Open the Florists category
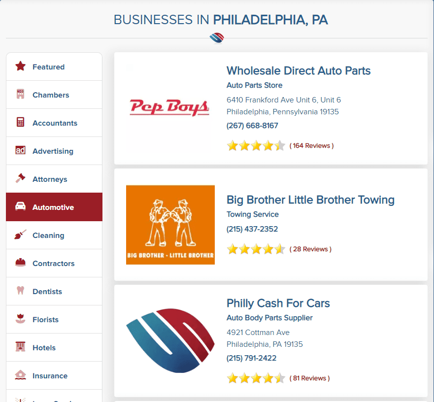The image size is (434, 402). coord(54,320)
